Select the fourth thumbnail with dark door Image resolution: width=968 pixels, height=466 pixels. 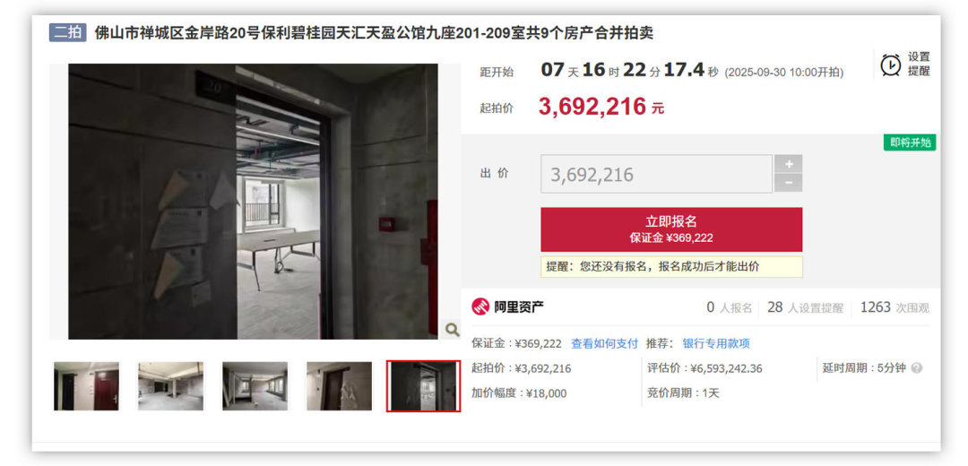(x=339, y=386)
